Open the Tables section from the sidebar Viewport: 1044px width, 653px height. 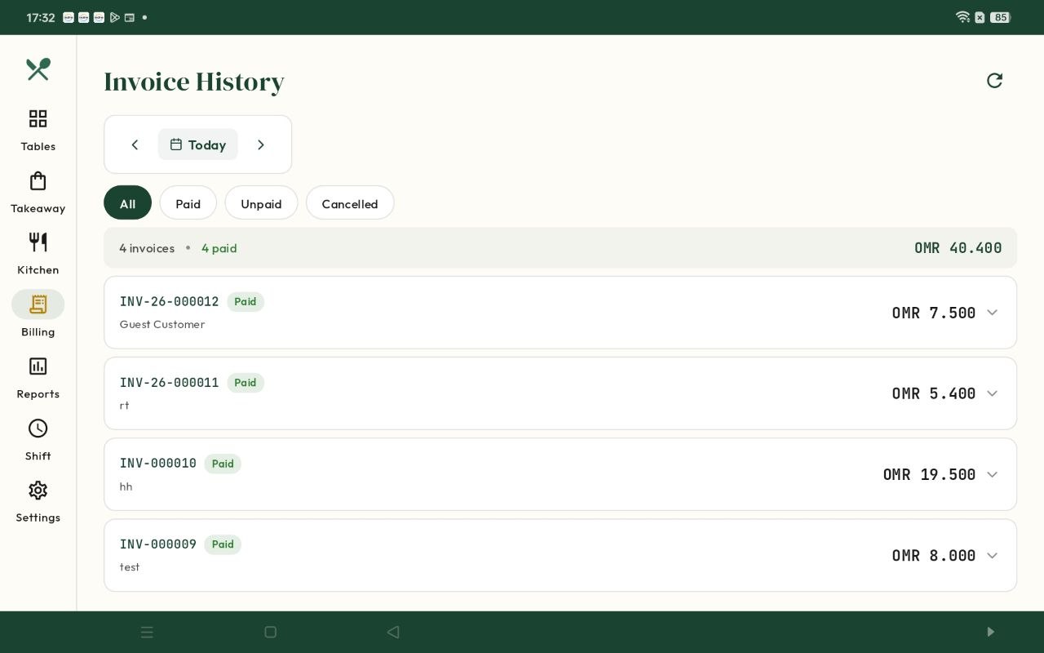38,128
